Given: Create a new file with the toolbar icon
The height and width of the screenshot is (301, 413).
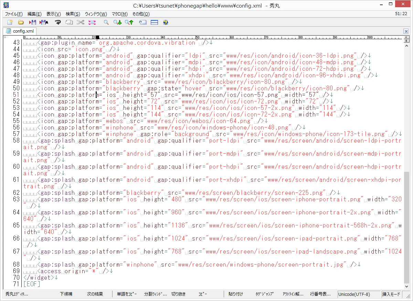Looking at the screenshot, I should click(x=10, y=22).
